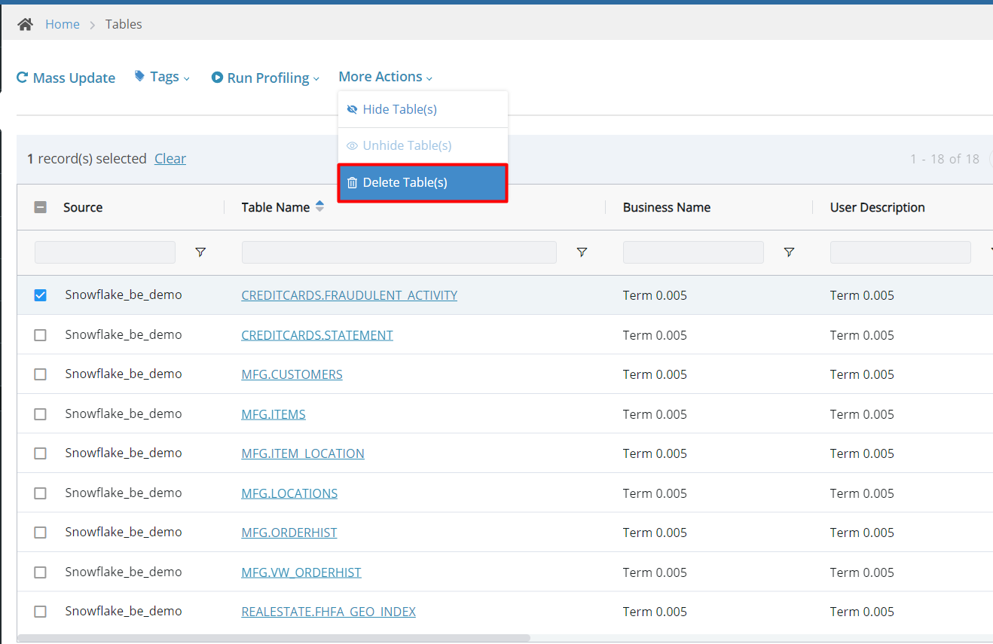Click the Tables breadcrumb text
Screen dimensions: 993x644
124,24
